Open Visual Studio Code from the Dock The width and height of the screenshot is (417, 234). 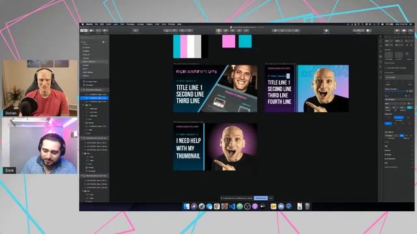[x=232, y=207]
